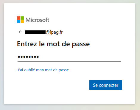
Task: Click the red square of the Microsoft logo
Action: coord(18,18)
